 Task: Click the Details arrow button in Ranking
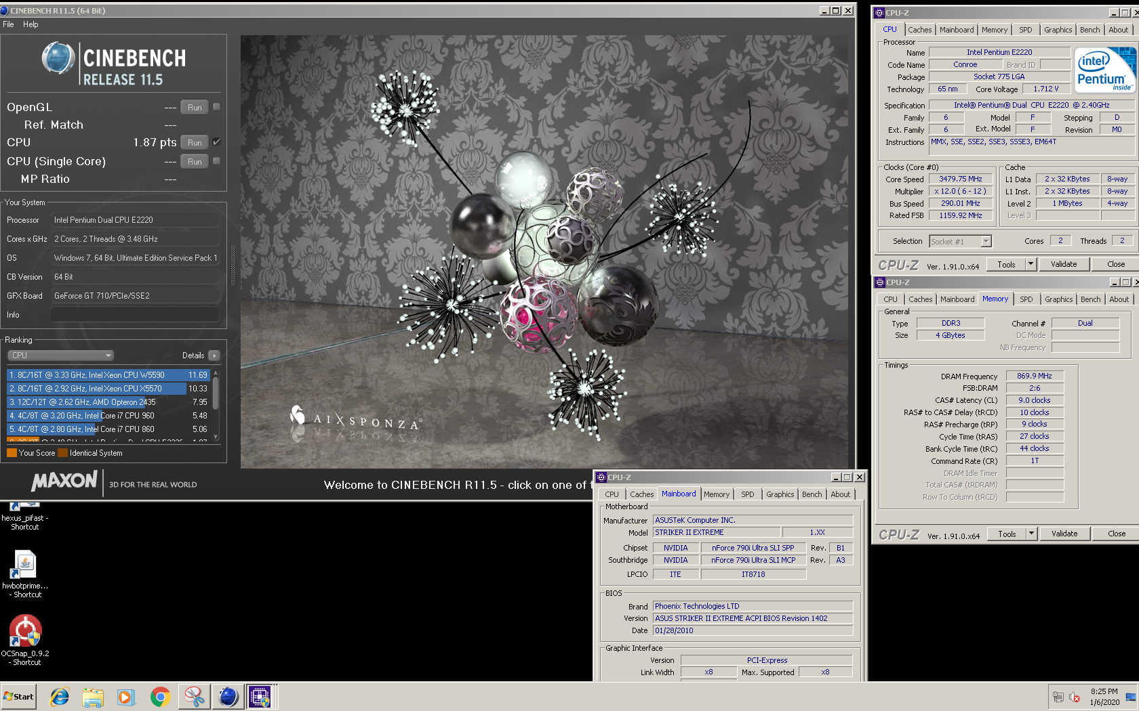pos(214,355)
